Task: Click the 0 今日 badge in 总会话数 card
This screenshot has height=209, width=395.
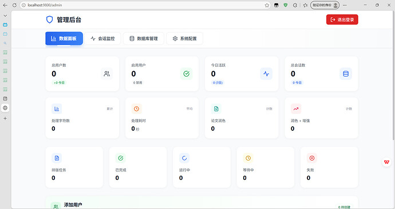Action: click(297, 83)
